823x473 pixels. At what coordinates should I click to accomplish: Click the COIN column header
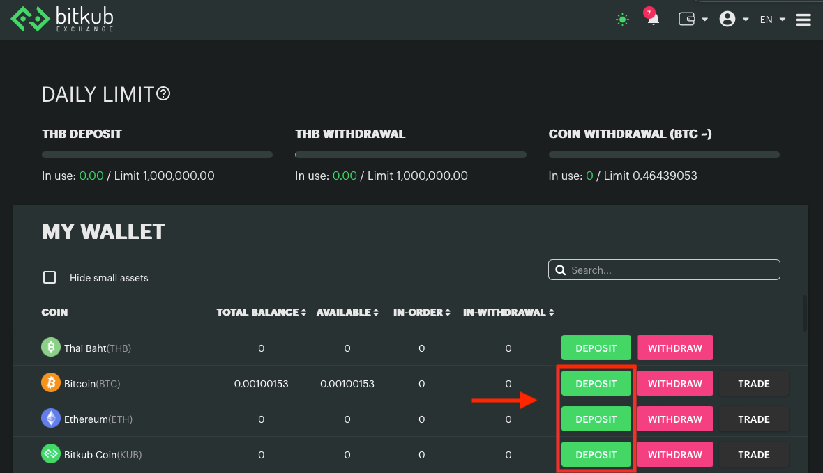pos(54,312)
